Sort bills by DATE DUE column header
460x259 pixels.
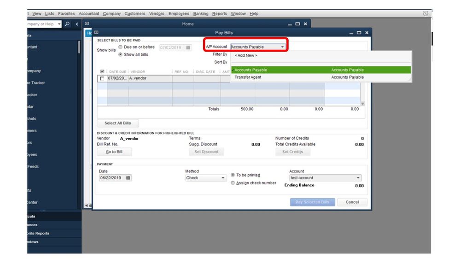click(117, 71)
